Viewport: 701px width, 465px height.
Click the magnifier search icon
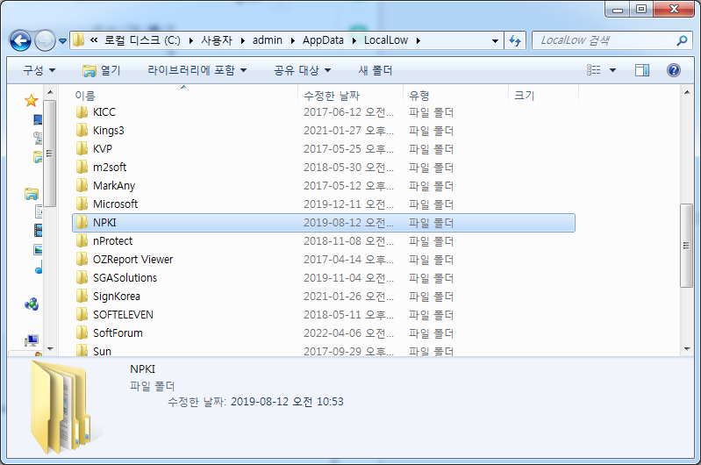pyautogui.click(x=683, y=40)
